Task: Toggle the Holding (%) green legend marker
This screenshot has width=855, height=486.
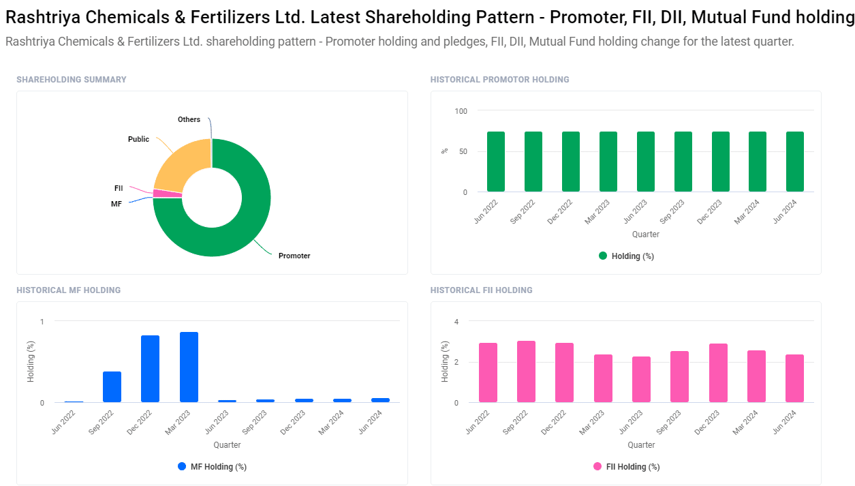Action: 603,256
